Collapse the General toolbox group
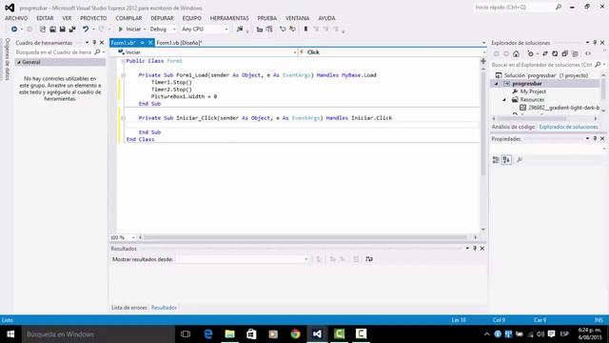Viewport: 609px width, 343px height. coord(19,62)
